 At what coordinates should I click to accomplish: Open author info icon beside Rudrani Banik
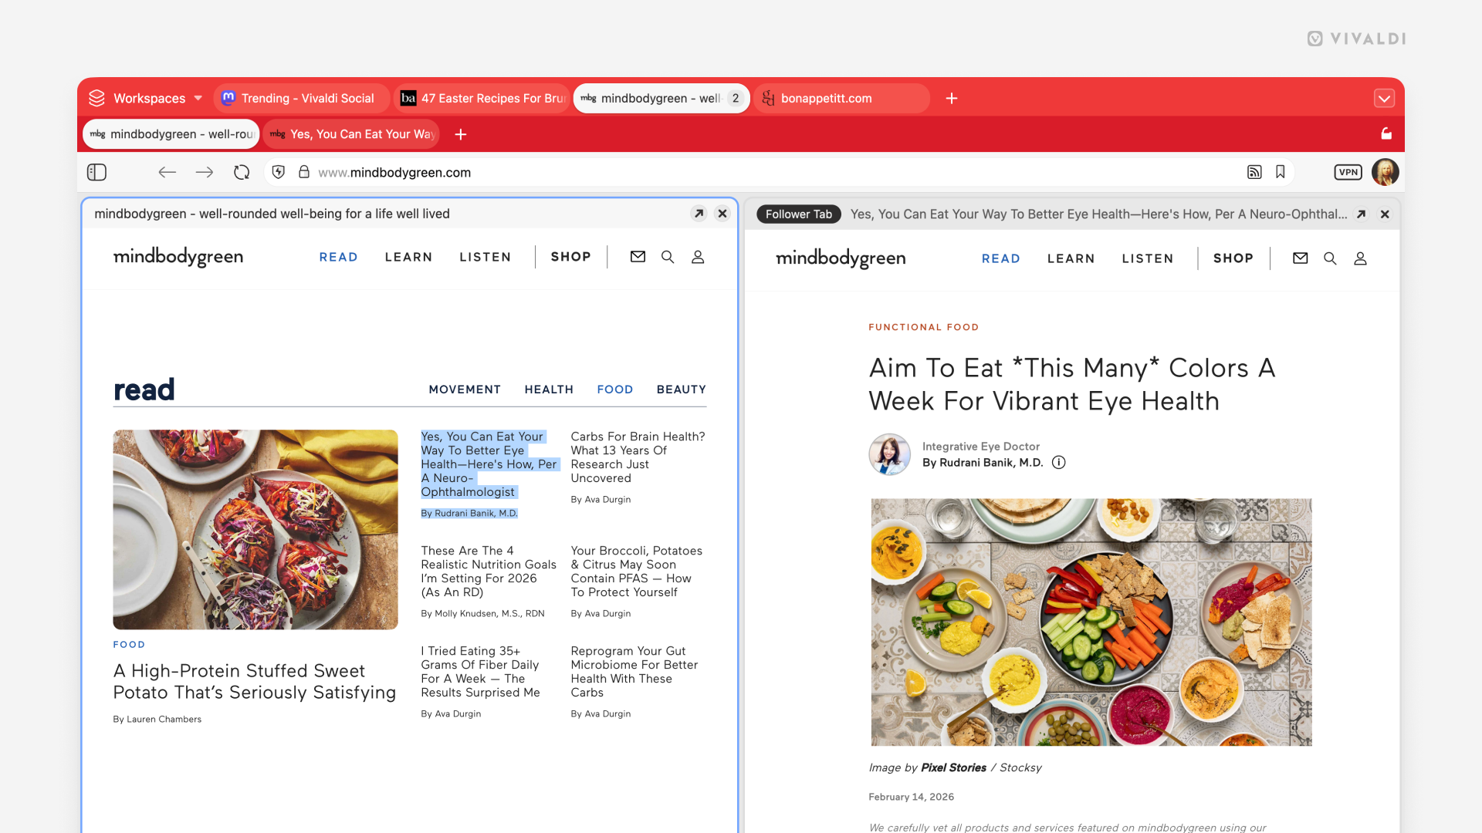point(1059,463)
